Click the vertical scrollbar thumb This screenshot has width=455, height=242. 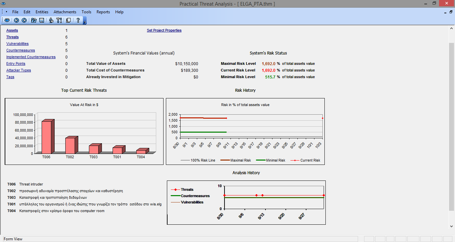click(451, 126)
